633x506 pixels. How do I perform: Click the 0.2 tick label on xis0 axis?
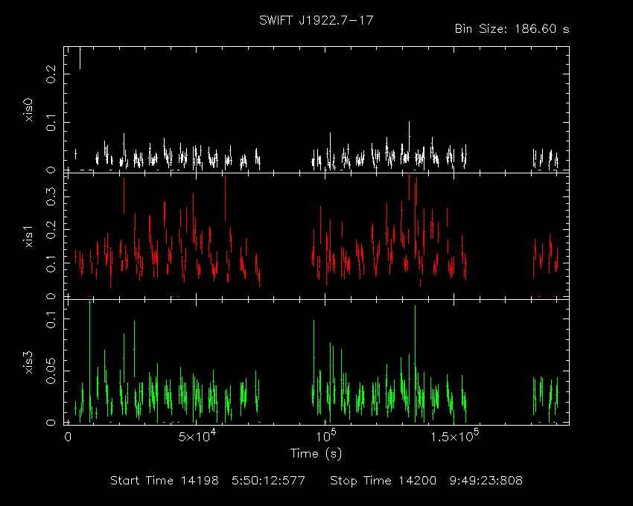tap(51, 74)
